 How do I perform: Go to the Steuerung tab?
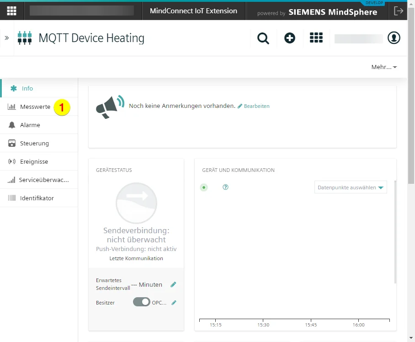(x=39, y=143)
